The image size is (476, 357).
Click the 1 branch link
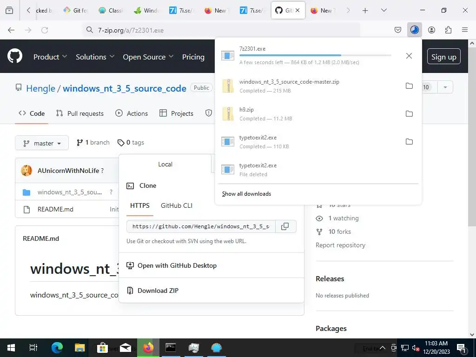(x=93, y=143)
